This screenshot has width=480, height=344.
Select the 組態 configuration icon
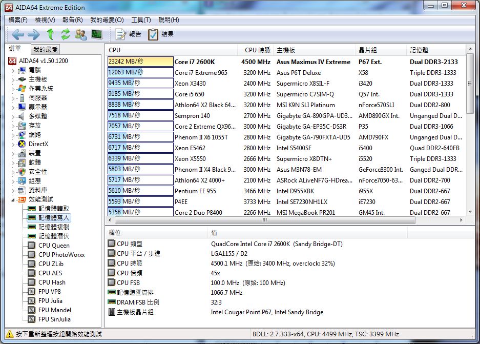22,181
